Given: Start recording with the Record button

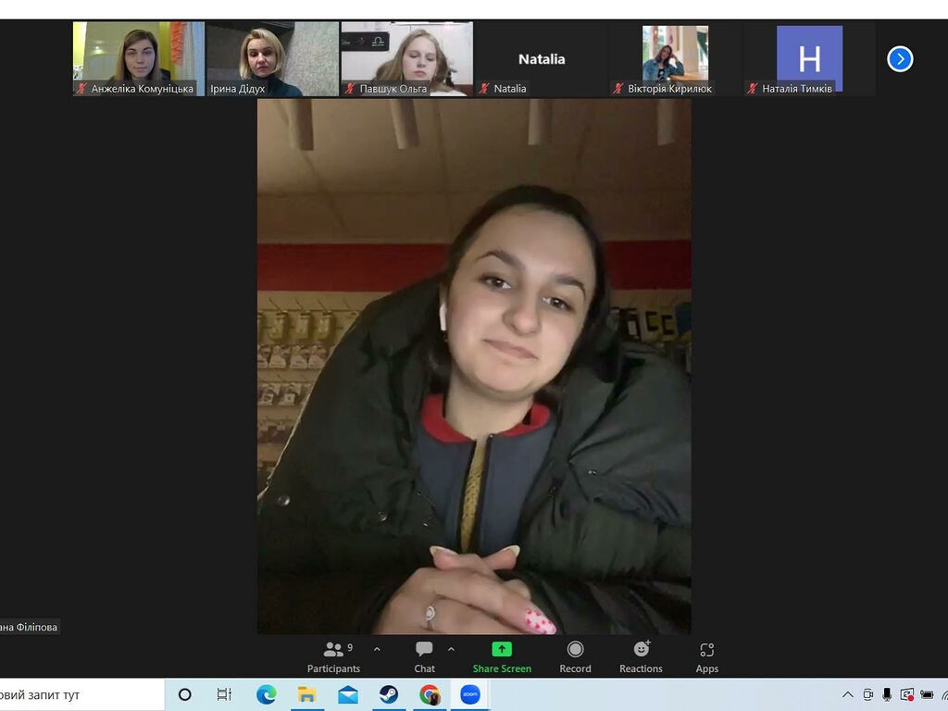Looking at the screenshot, I should click(x=575, y=656).
